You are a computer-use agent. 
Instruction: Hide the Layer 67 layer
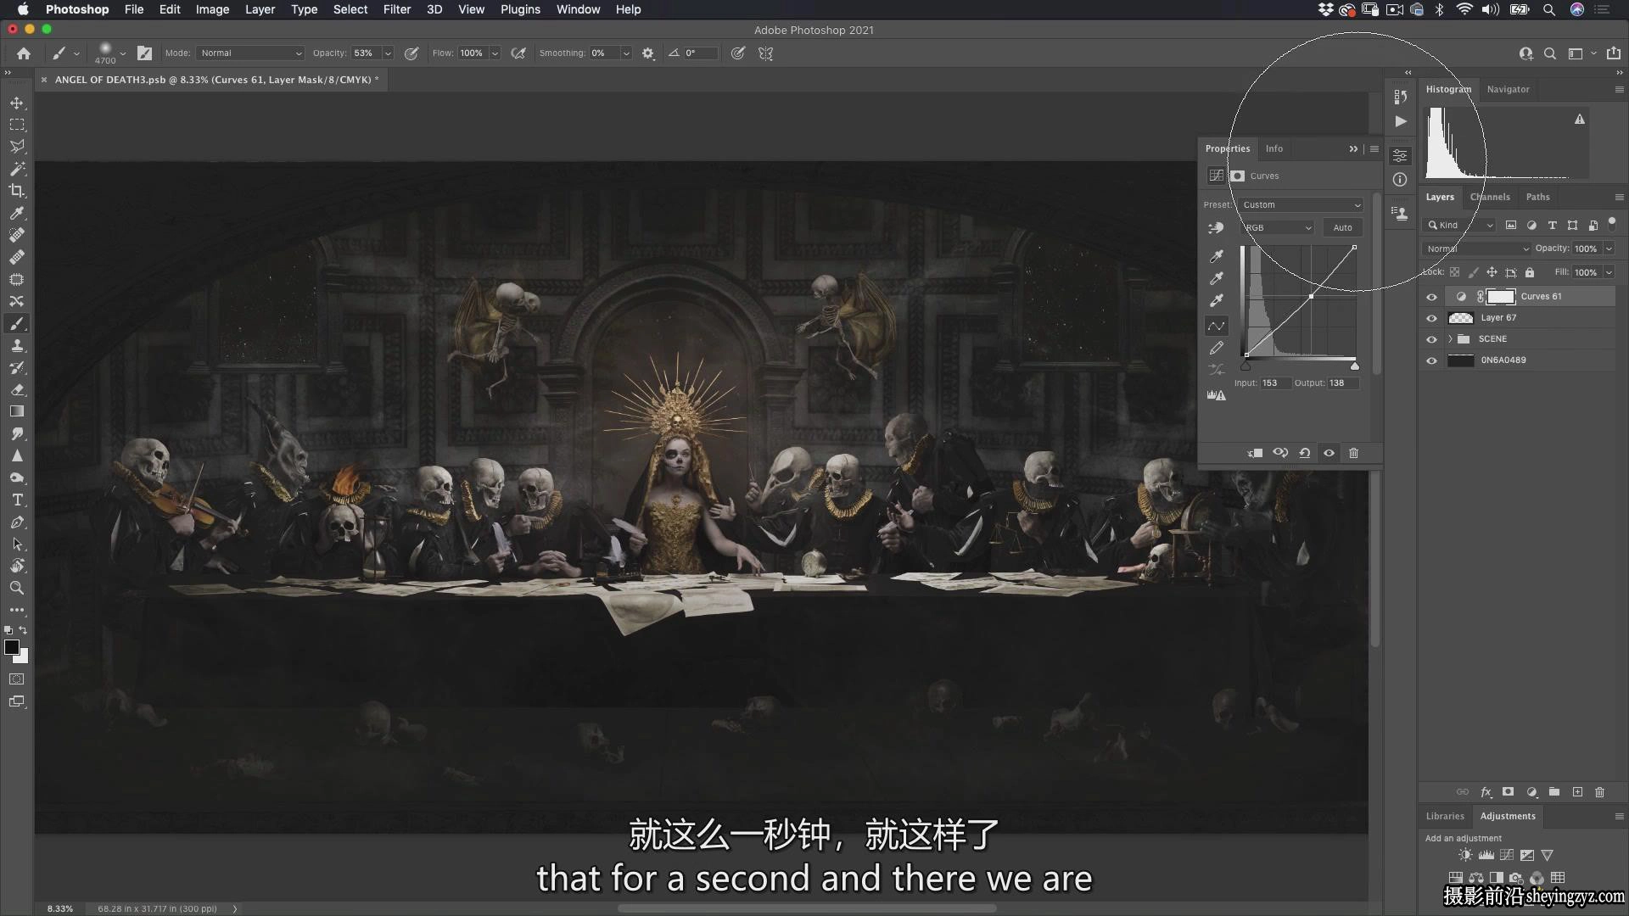pyautogui.click(x=1431, y=318)
